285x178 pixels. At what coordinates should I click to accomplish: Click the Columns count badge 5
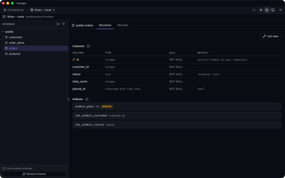coord(88,46)
